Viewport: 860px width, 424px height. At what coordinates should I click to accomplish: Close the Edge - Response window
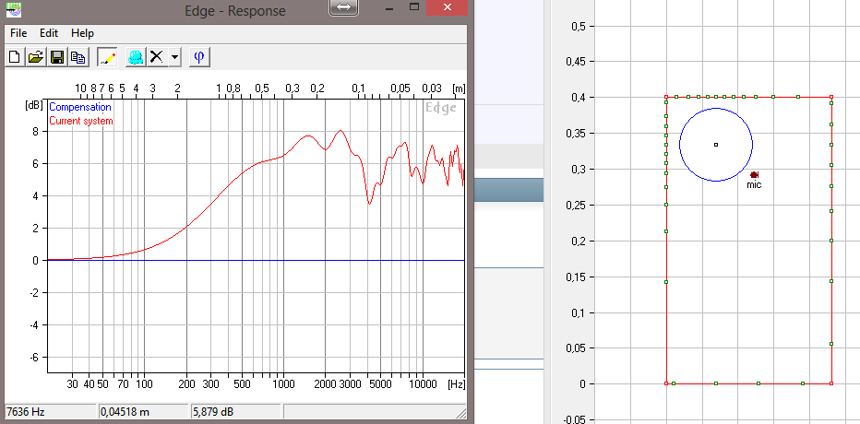(x=447, y=7)
